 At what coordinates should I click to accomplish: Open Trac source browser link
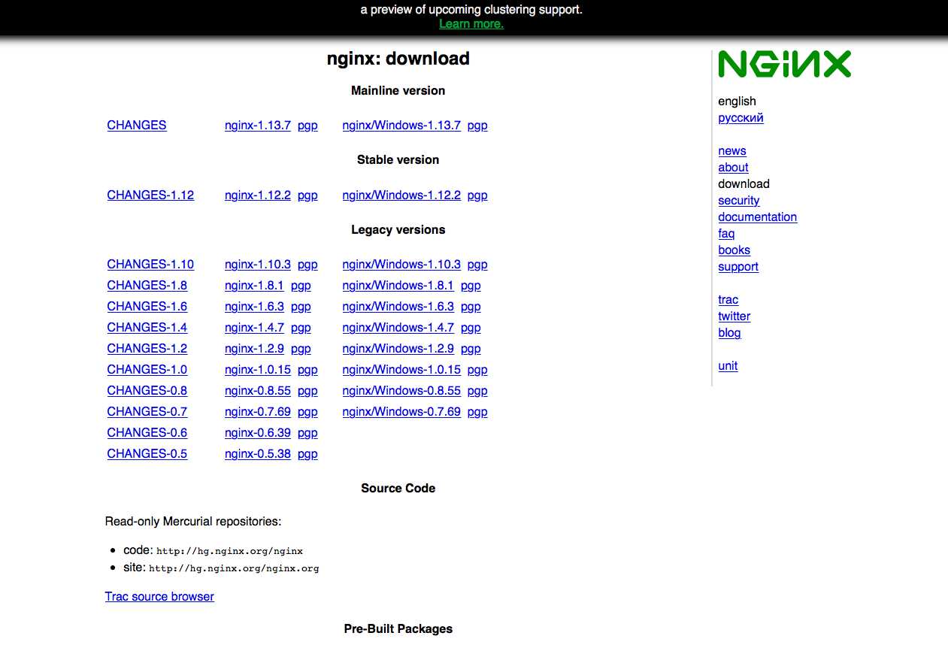coord(159,597)
